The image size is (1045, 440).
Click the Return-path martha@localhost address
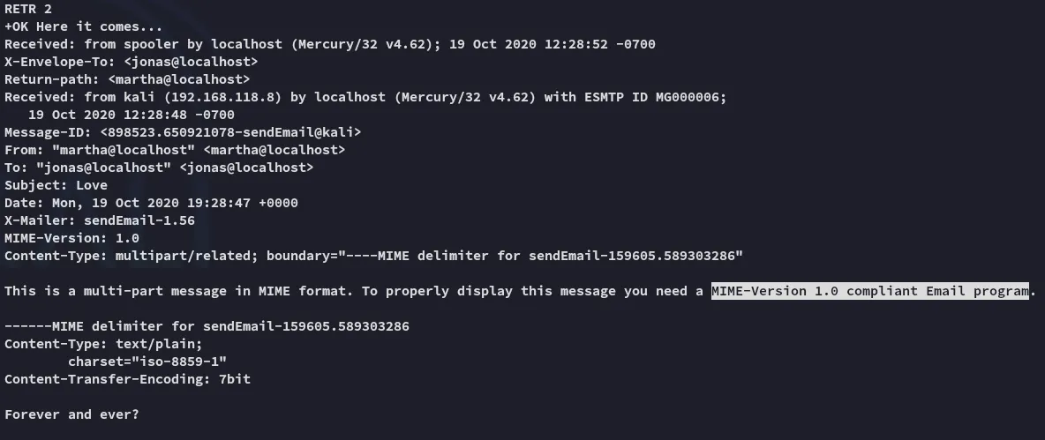coord(178,79)
